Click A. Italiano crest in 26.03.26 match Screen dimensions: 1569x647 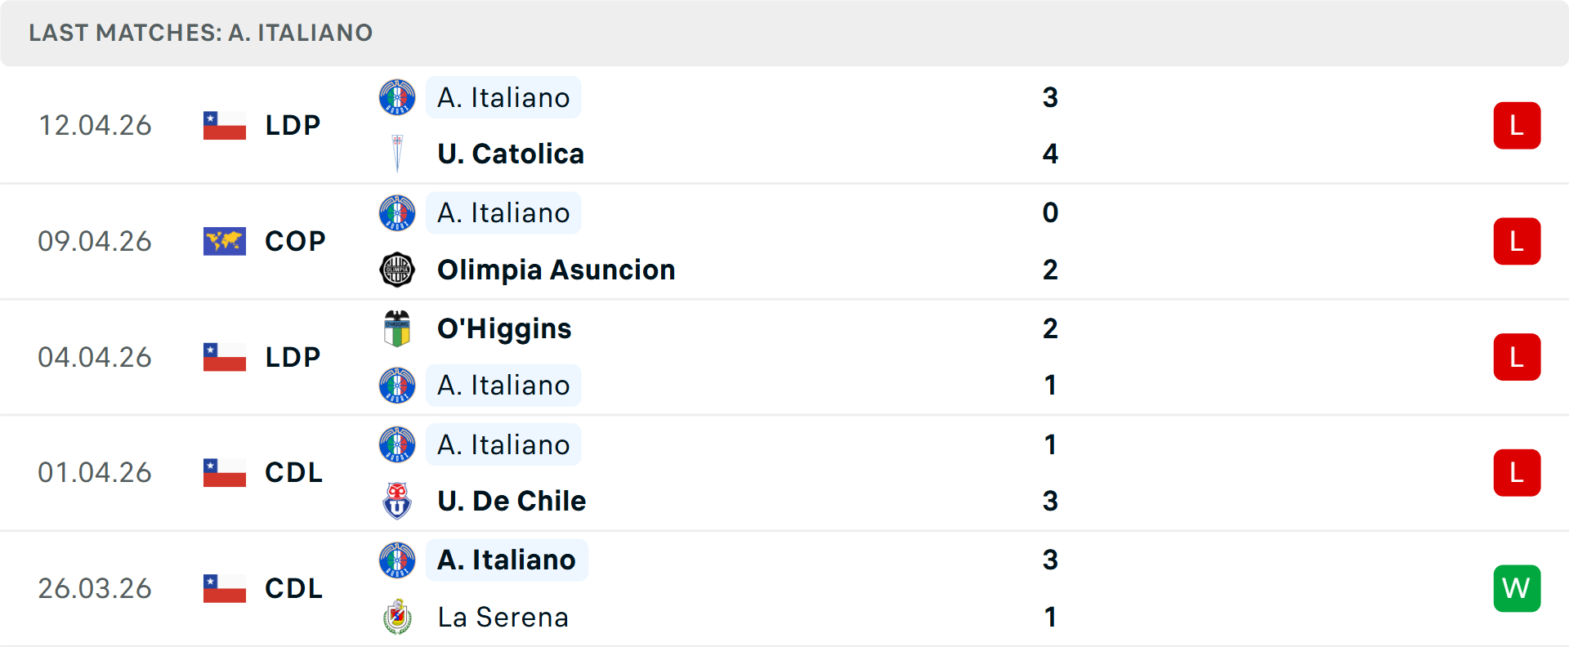pyautogui.click(x=397, y=560)
